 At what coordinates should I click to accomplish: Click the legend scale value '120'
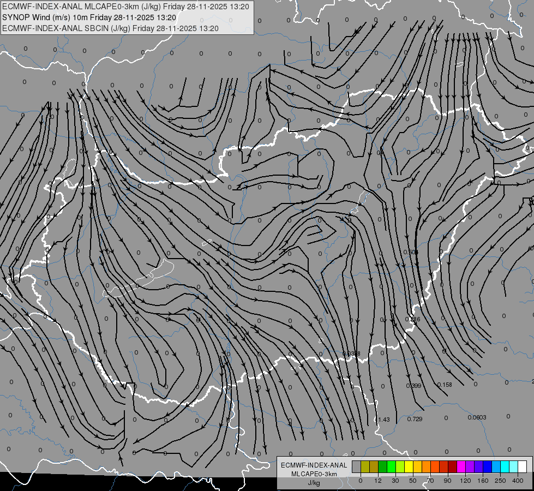point(466,481)
